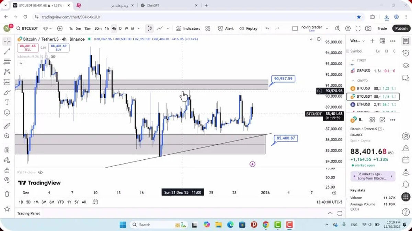Viewport: 412px width, 231px height.
Task: Switch to 30m timeframe
Action: click(x=98, y=28)
